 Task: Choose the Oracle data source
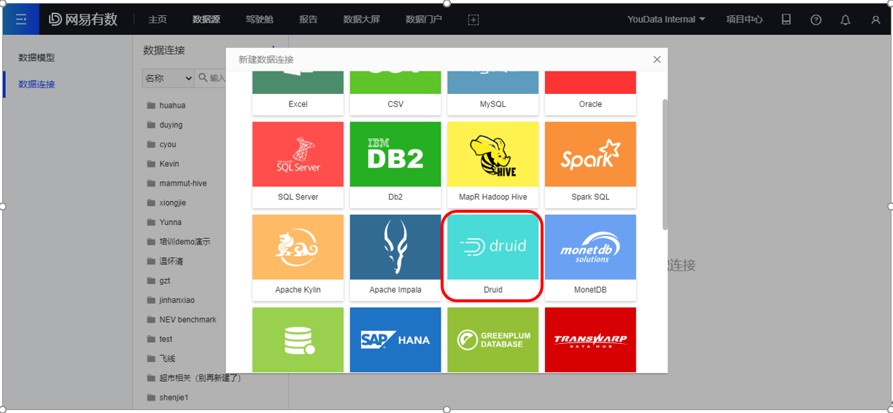pos(590,93)
